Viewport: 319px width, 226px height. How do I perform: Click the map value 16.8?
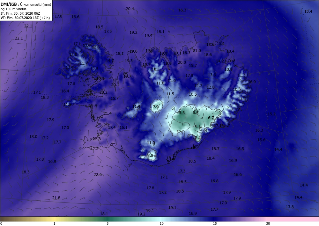click(x=214, y=181)
